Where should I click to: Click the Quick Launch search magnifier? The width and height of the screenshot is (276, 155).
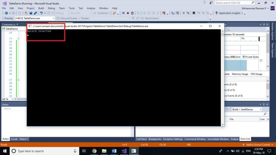click(253, 3)
